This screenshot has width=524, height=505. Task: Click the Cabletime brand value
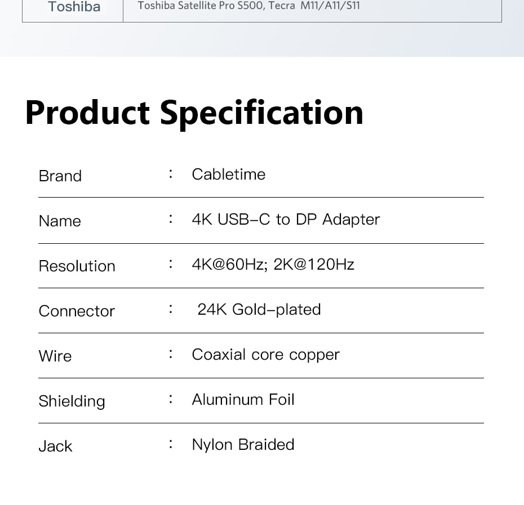pos(228,175)
